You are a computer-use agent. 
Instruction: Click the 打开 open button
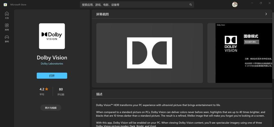tap(52, 76)
